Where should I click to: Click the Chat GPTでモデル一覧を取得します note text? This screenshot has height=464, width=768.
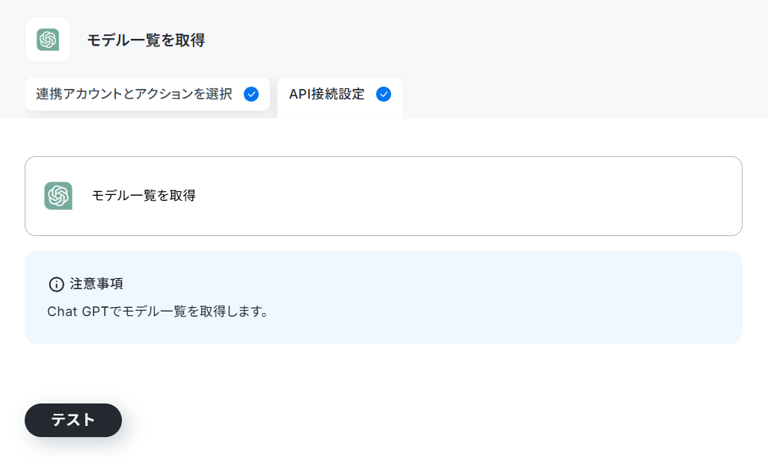point(158,312)
